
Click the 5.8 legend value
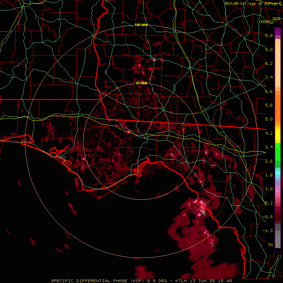coord(269,105)
